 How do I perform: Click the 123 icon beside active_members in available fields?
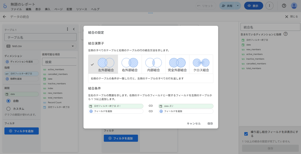[45, 70]
